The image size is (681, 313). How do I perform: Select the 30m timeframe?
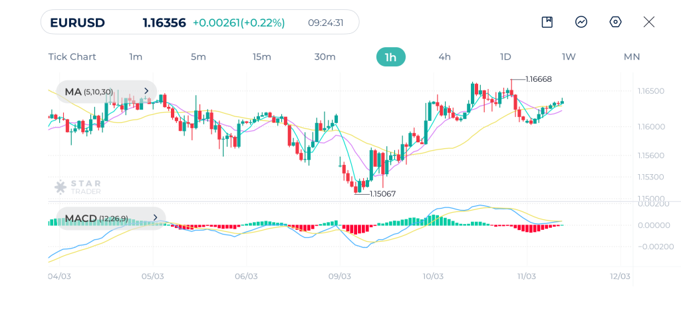pos(325,57)
